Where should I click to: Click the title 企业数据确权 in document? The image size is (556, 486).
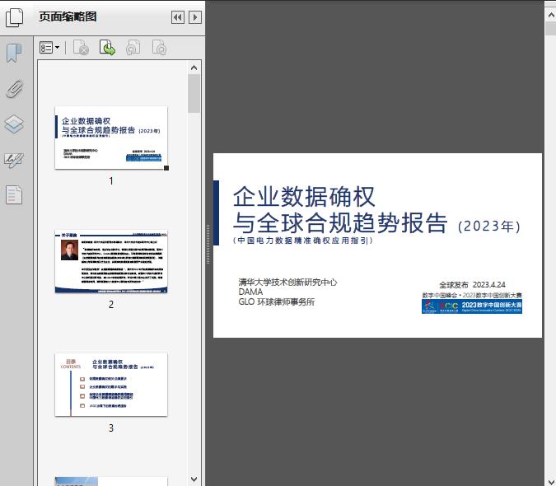pos(304,197)
